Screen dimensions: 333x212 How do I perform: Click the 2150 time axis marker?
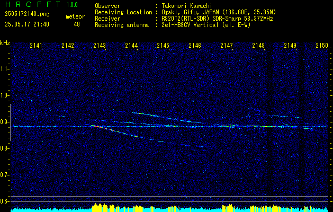(322, 46)
